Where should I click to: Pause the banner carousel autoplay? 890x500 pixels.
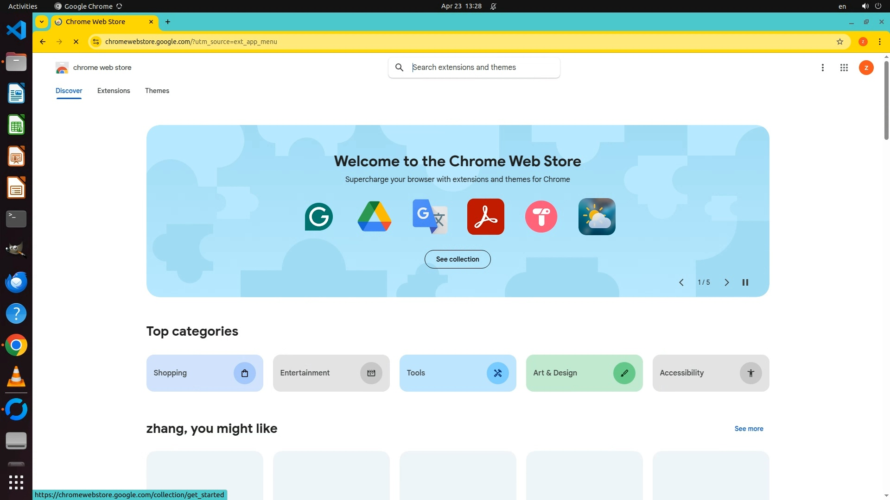pos(745,282)
